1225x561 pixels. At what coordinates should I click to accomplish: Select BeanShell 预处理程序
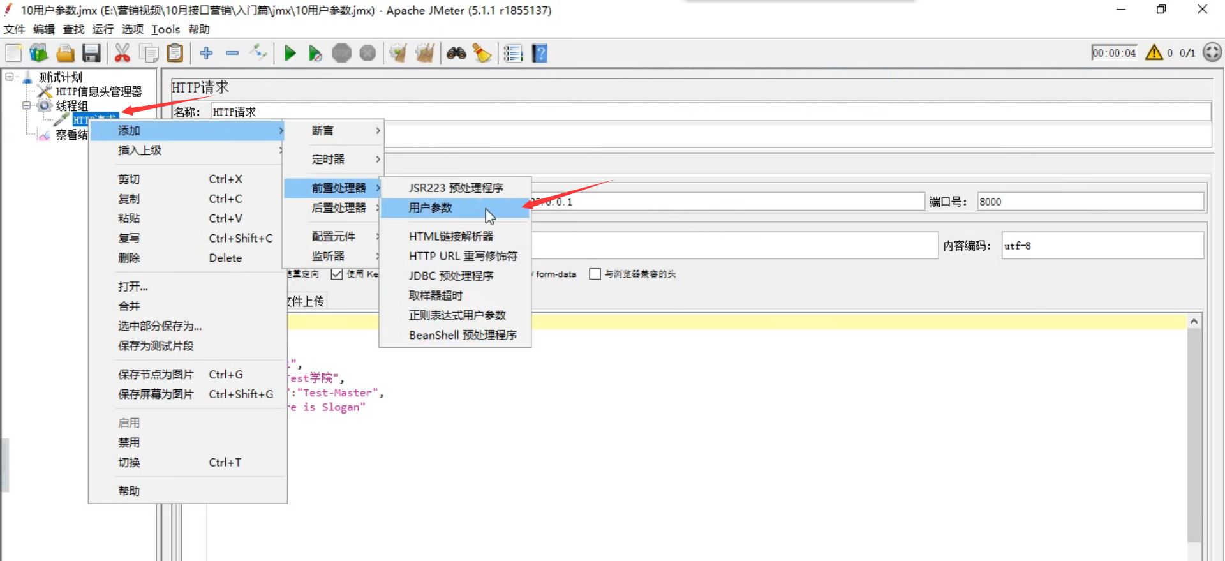click(x=455, y=335)
